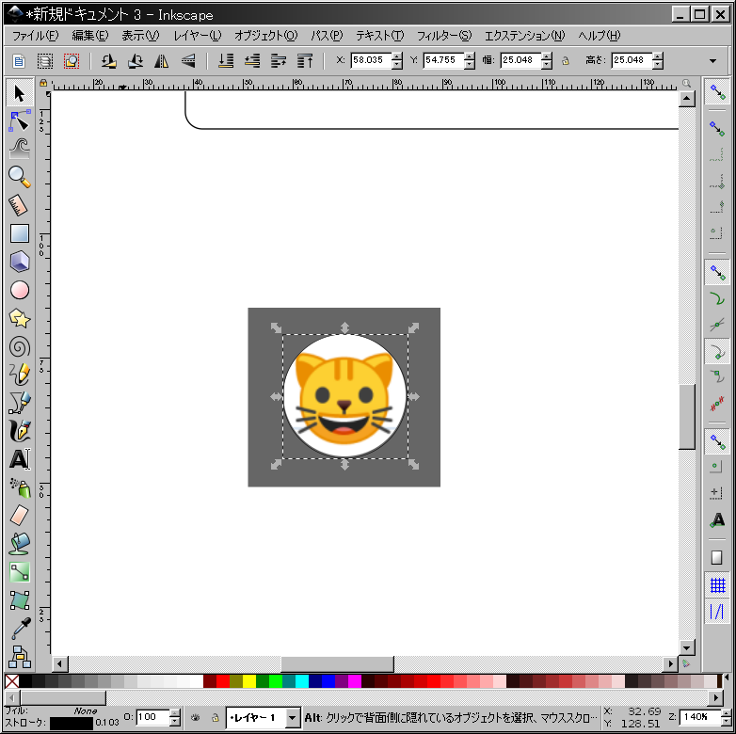This screenshot has width=736, height=734.
Task: Pick the cyan palette swatch
Action: [x=302, y=681]
